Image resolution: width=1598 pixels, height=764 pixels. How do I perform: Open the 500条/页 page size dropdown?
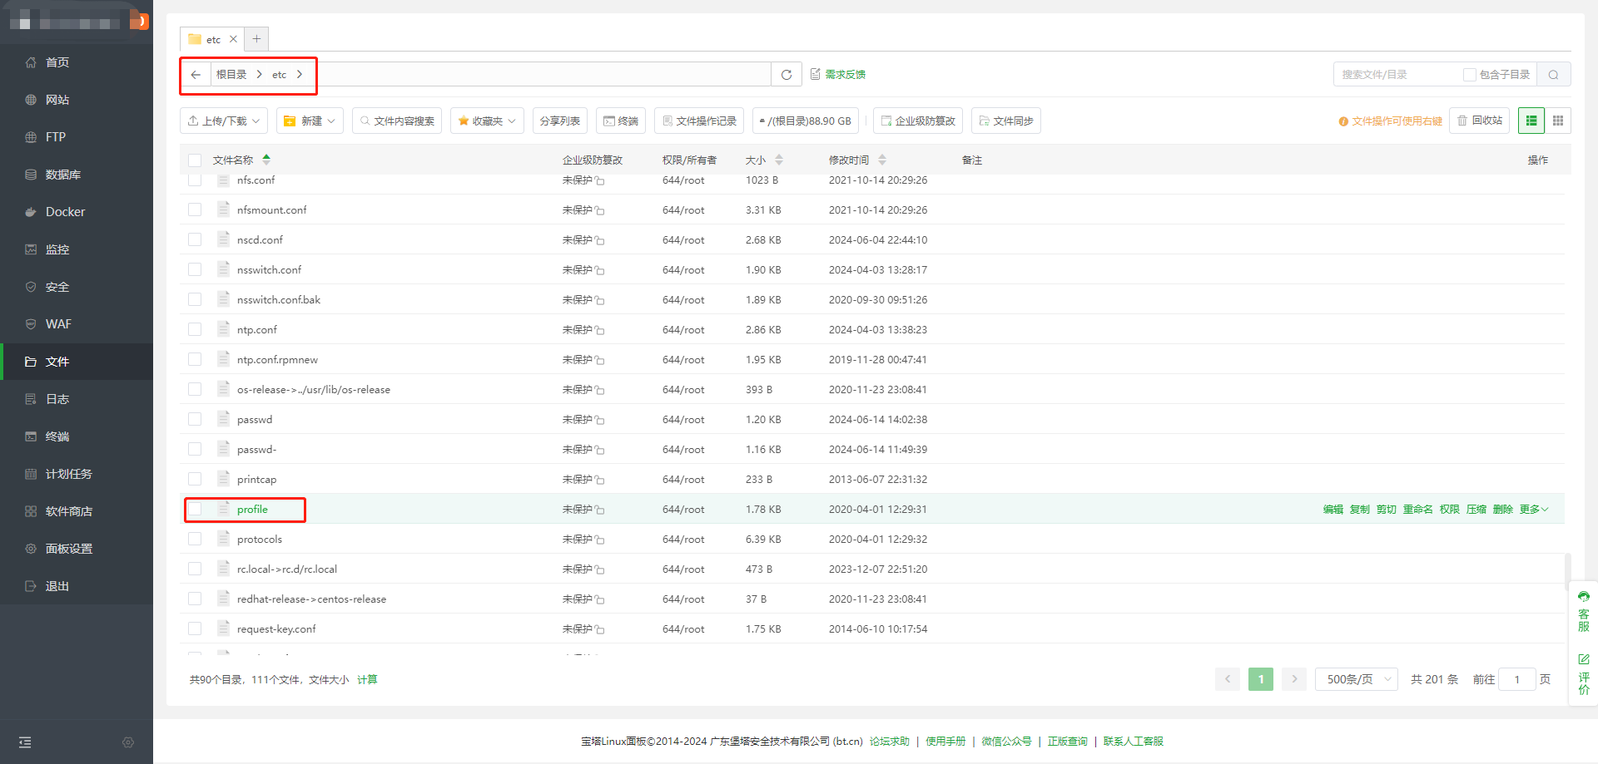click(1357, 679)
